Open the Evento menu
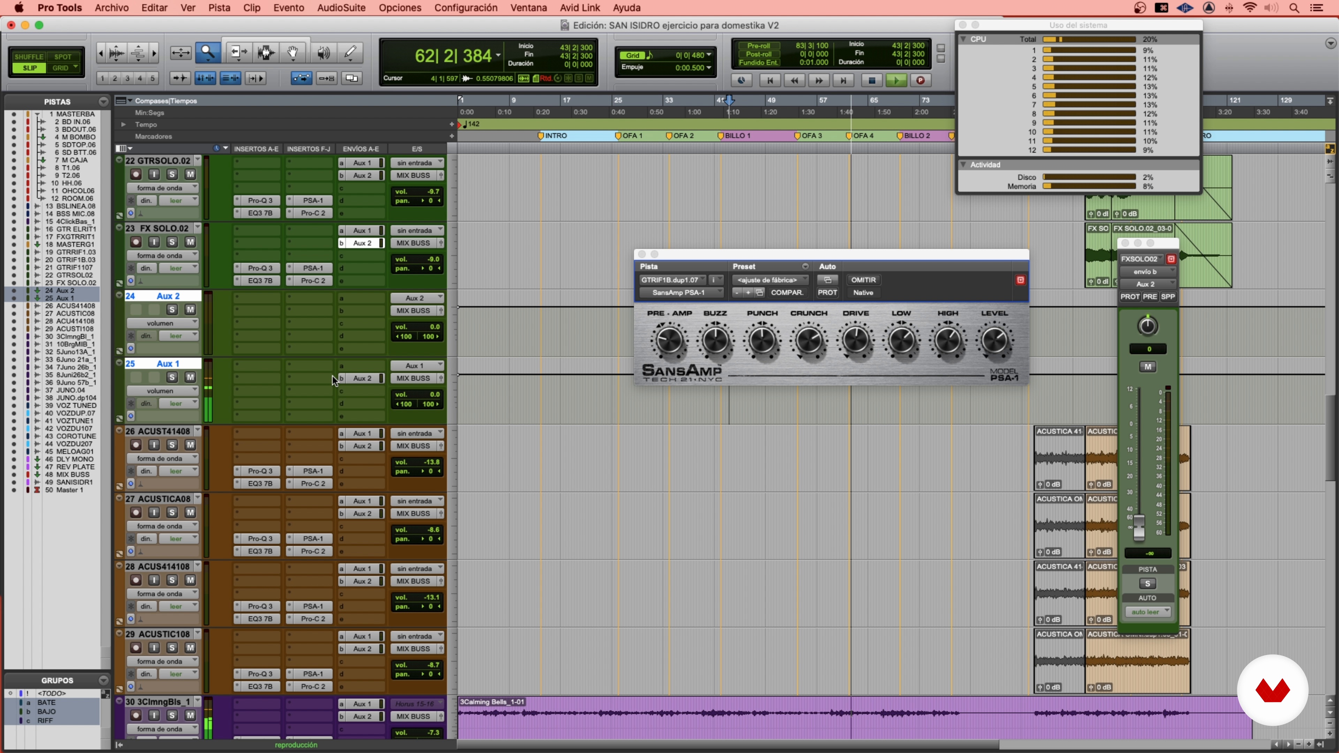The height and width of the screenshot is (753, 1339). tap(288, 8)
